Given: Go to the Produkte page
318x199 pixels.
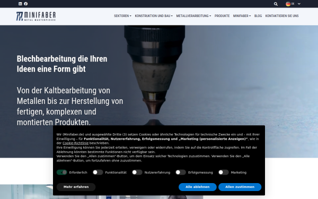Looking at the screenshot, I should click(x=222, y=16).
